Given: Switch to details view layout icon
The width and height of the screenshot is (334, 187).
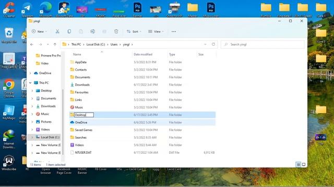Looking at the screenshot, I should pos(298,165).
